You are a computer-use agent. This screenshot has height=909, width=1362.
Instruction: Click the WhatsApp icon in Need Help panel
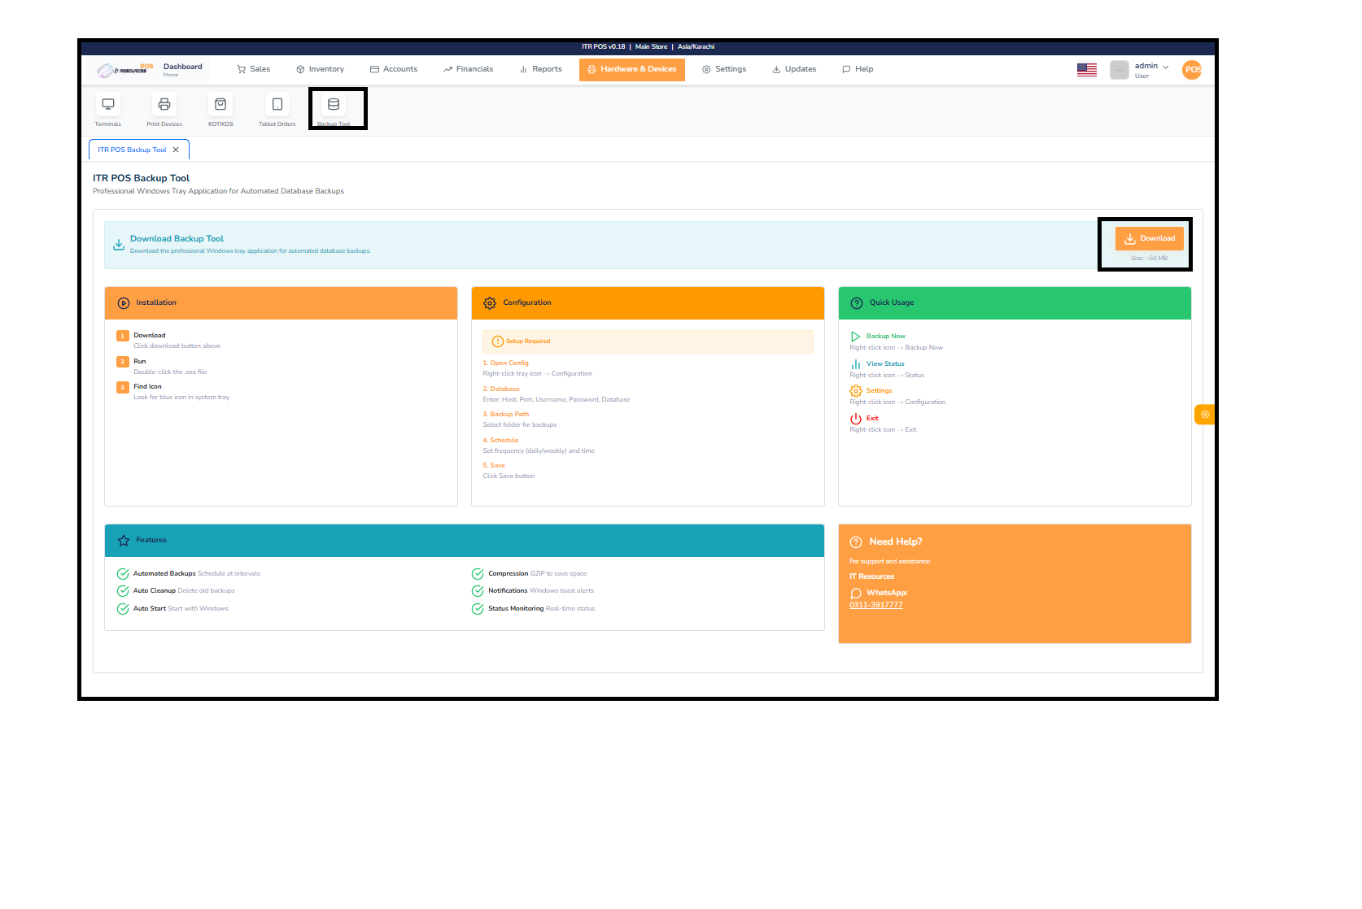[857, 593]
